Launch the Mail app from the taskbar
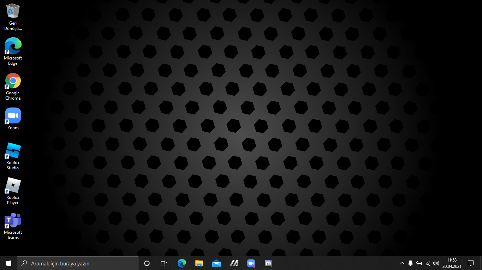The image size is (482, 270). [216, 263]
